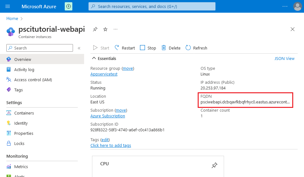Viewport: 304px width, 177px height.
Task: Click the search resources, services, and docs box
Action: (x=152, y=6)
